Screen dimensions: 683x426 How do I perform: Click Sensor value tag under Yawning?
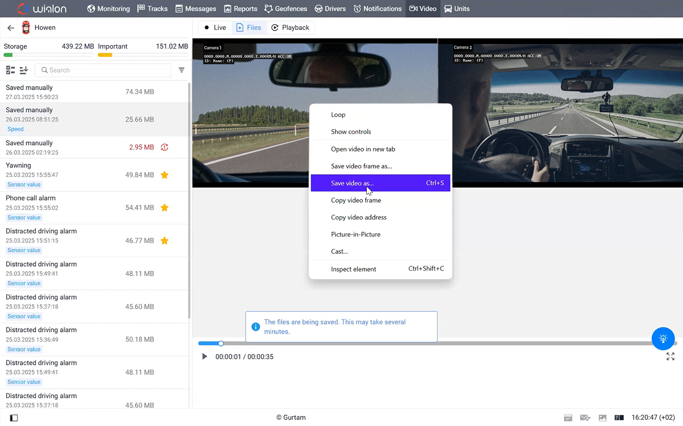24,185
